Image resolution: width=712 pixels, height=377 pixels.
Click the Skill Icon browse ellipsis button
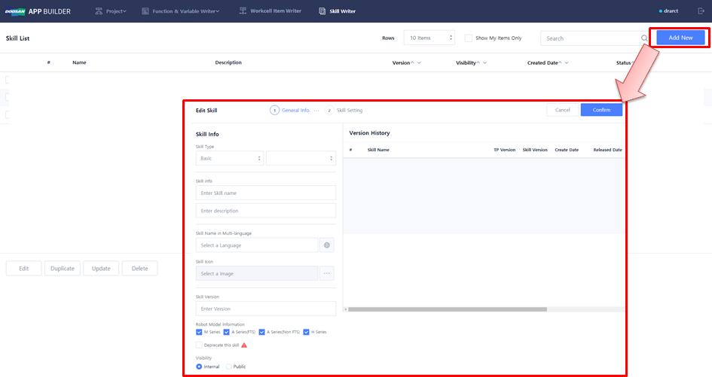327,274
